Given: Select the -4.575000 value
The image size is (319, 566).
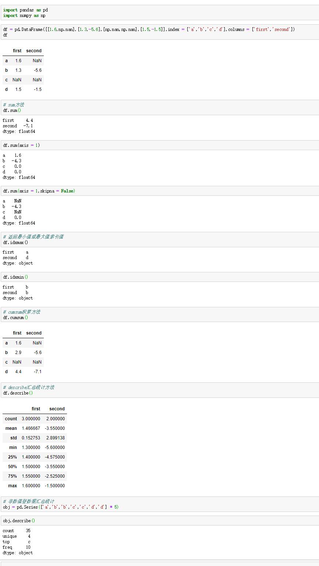Looking at the screenshot, I should point(55,457).
